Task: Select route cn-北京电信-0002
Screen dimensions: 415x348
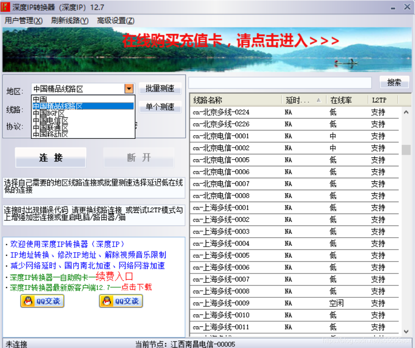Action: pyautogui.click(x=294, y=148)
